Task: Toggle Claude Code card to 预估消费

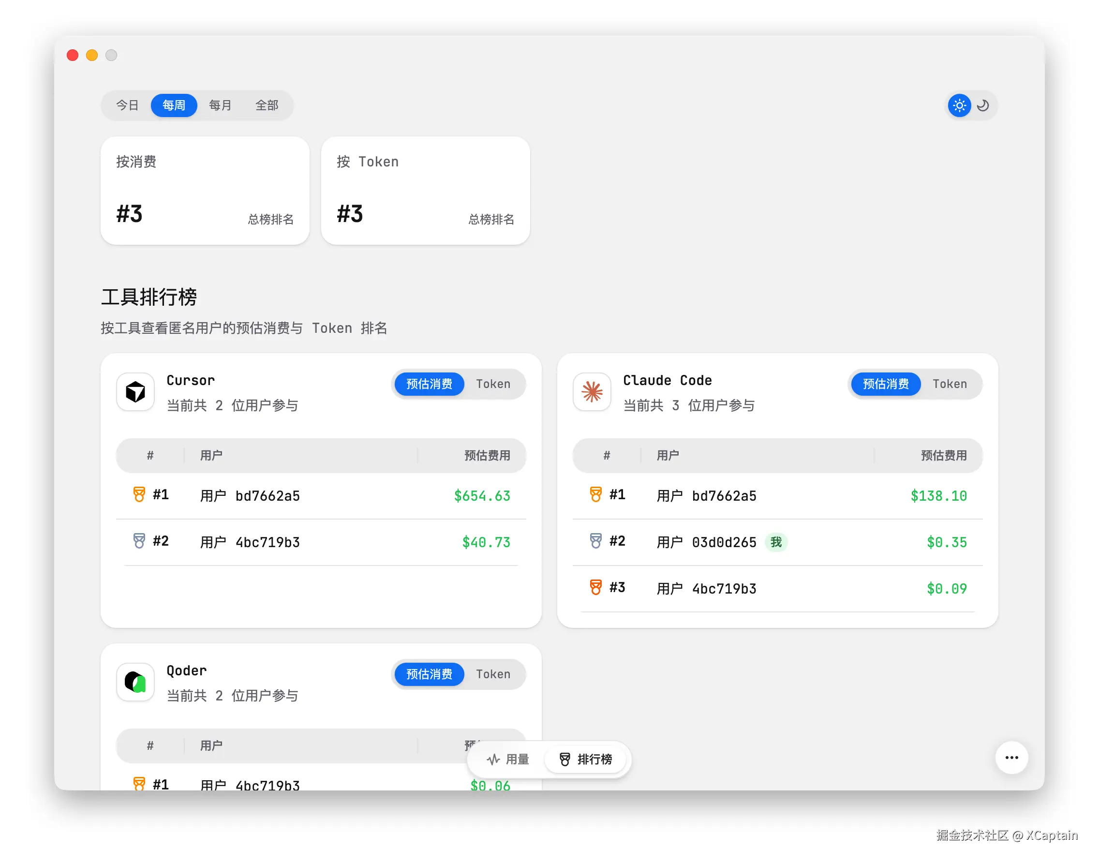Action: (x=886, y=384)
